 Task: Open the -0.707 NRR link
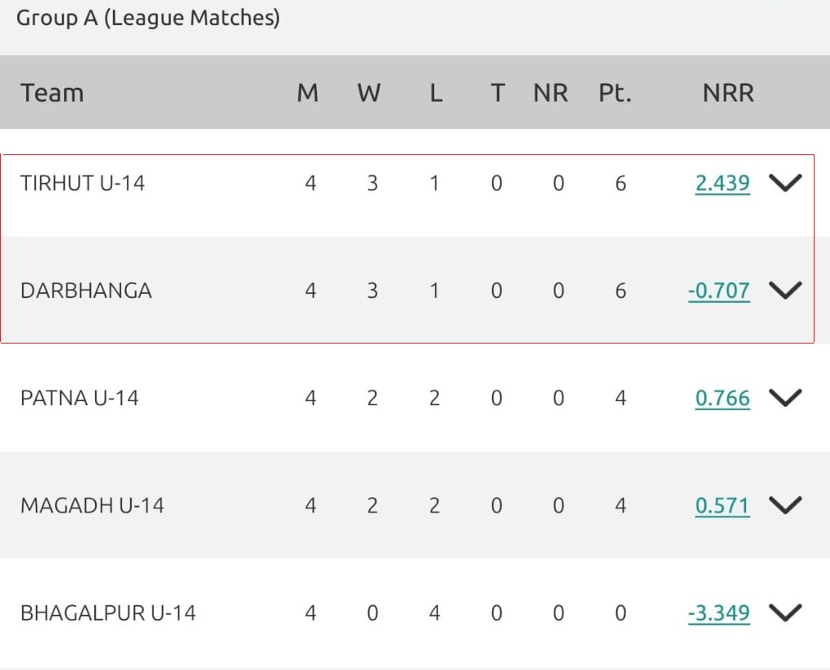[x=719, y=291]
